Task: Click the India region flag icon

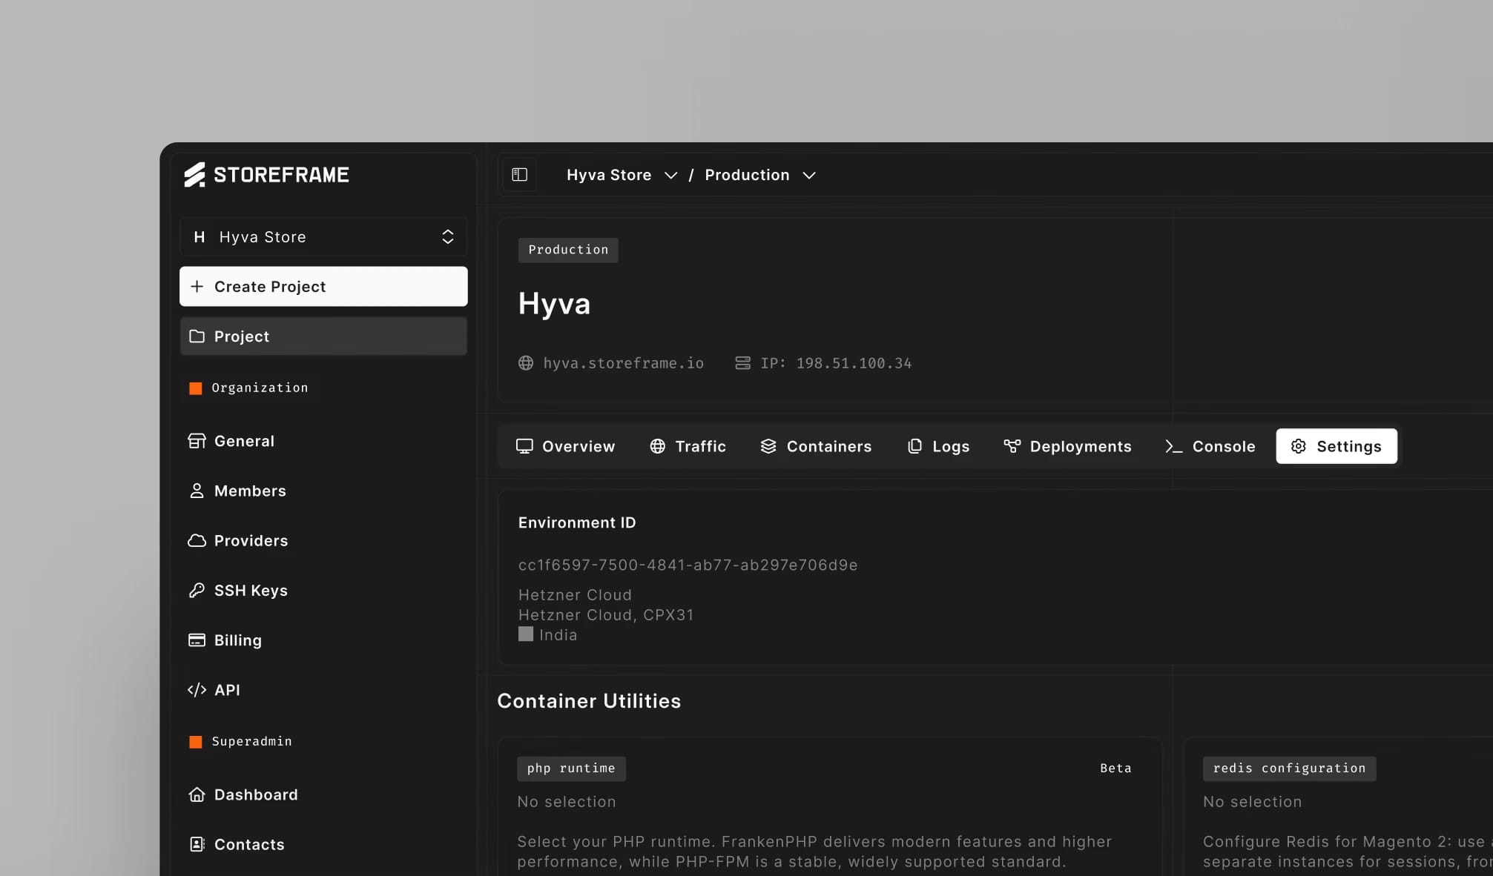Action: [526, 634]
